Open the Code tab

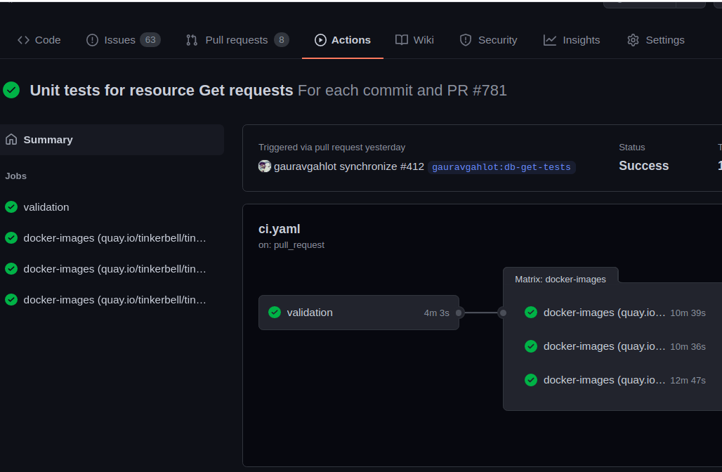[39, 40]
